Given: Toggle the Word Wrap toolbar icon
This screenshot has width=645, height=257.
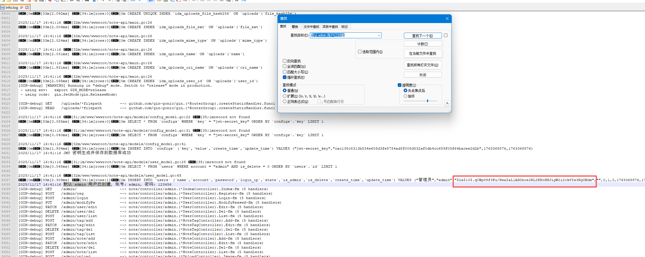Looking at the screenshot, I should pyautogui.click(x=132, y=1).
